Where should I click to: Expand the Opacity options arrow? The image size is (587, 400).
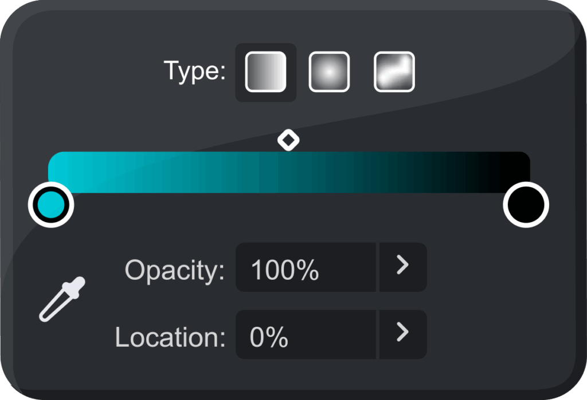point(403,267)
